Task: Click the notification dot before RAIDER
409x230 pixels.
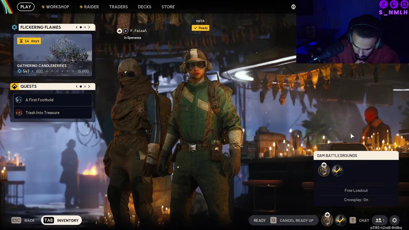Action: [81, 7]
